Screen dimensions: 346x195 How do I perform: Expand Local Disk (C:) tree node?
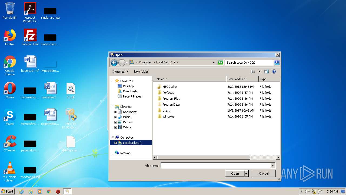(116, 143)
